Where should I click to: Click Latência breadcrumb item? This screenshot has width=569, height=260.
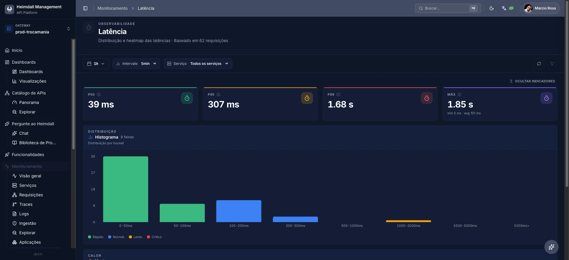tap(146, 8)
